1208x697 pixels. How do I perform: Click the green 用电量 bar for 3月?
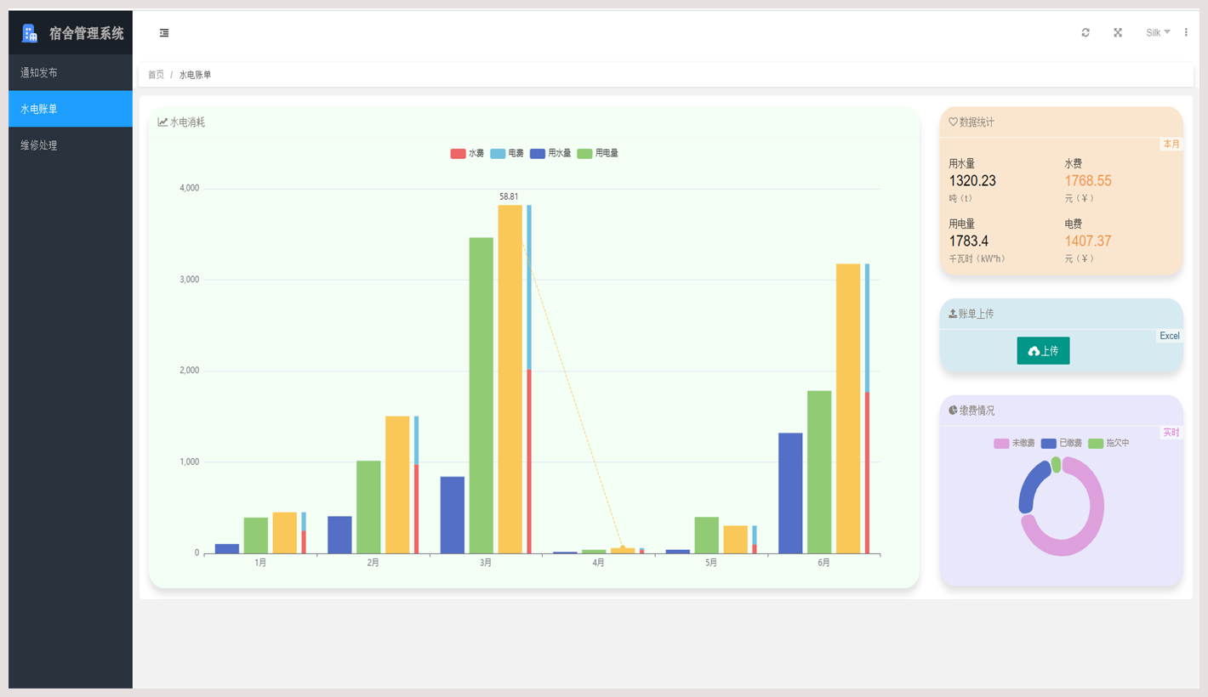[481, 395]
